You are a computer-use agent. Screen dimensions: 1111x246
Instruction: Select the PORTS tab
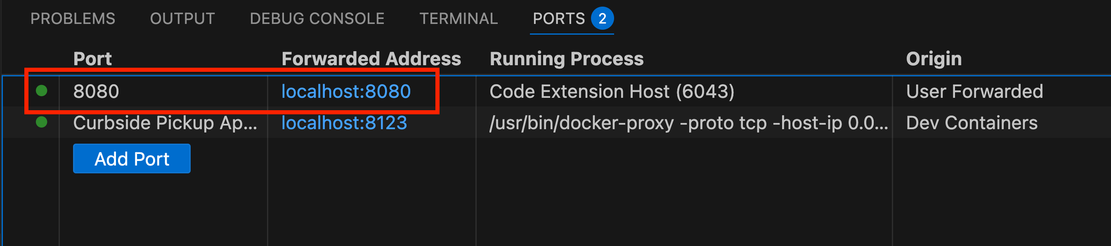pyautogui.click(x=558, y=19)
